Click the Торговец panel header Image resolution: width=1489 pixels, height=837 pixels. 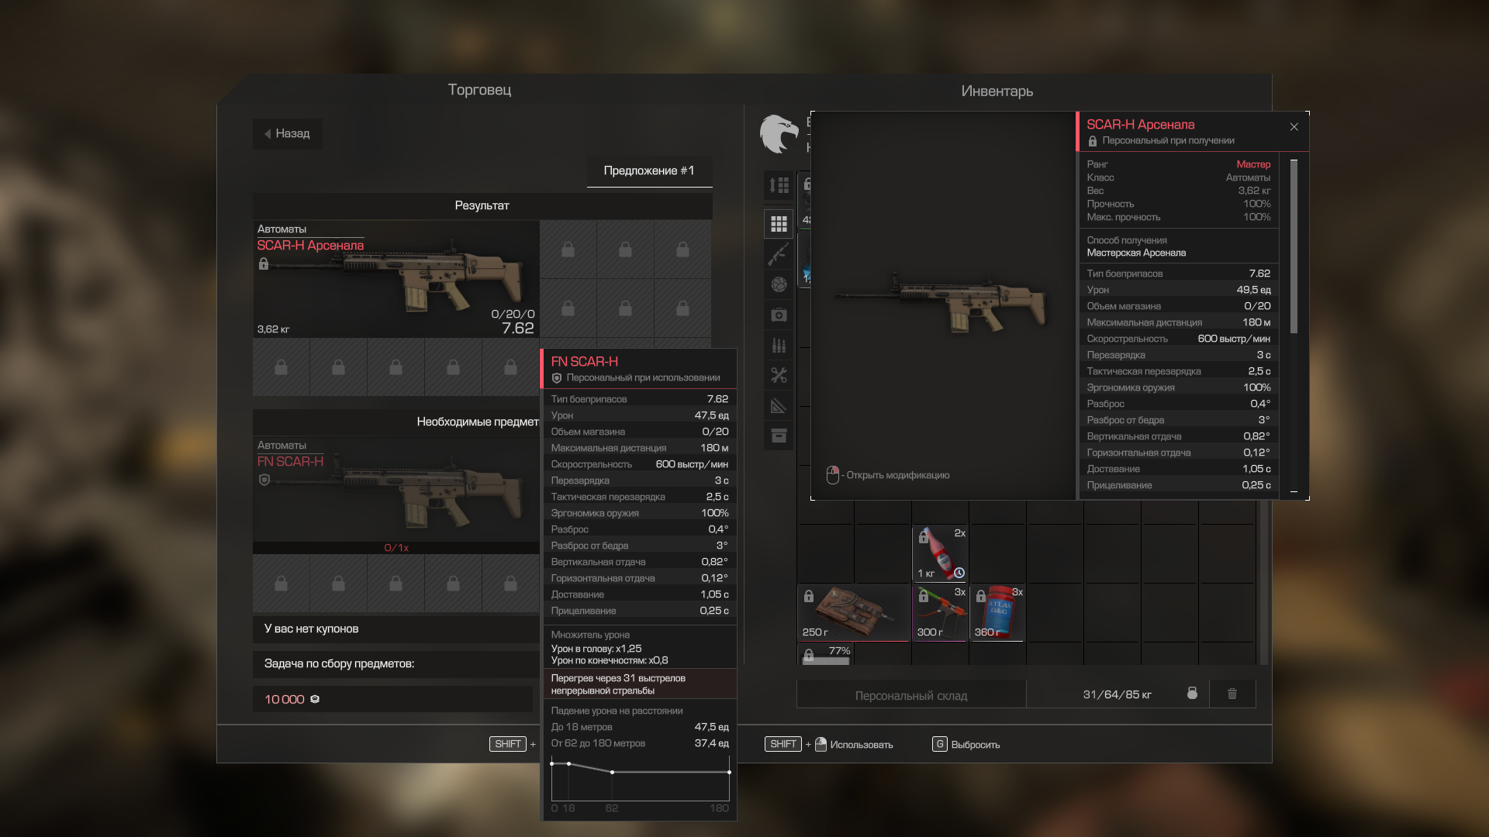[479, 90]
